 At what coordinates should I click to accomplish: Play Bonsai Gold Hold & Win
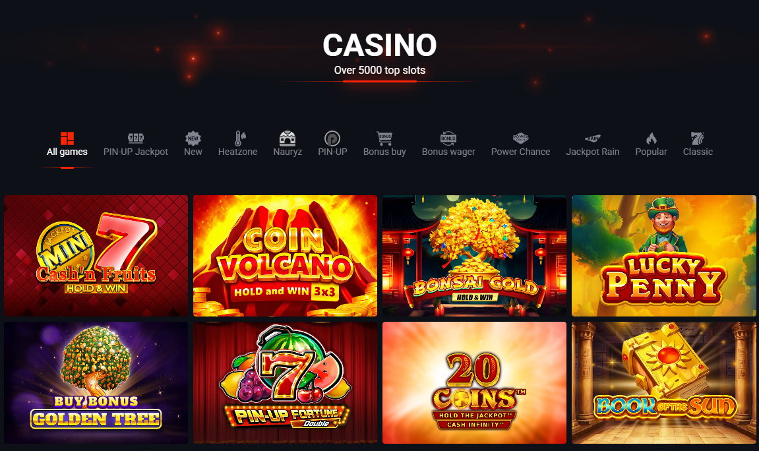click(474, 256)
